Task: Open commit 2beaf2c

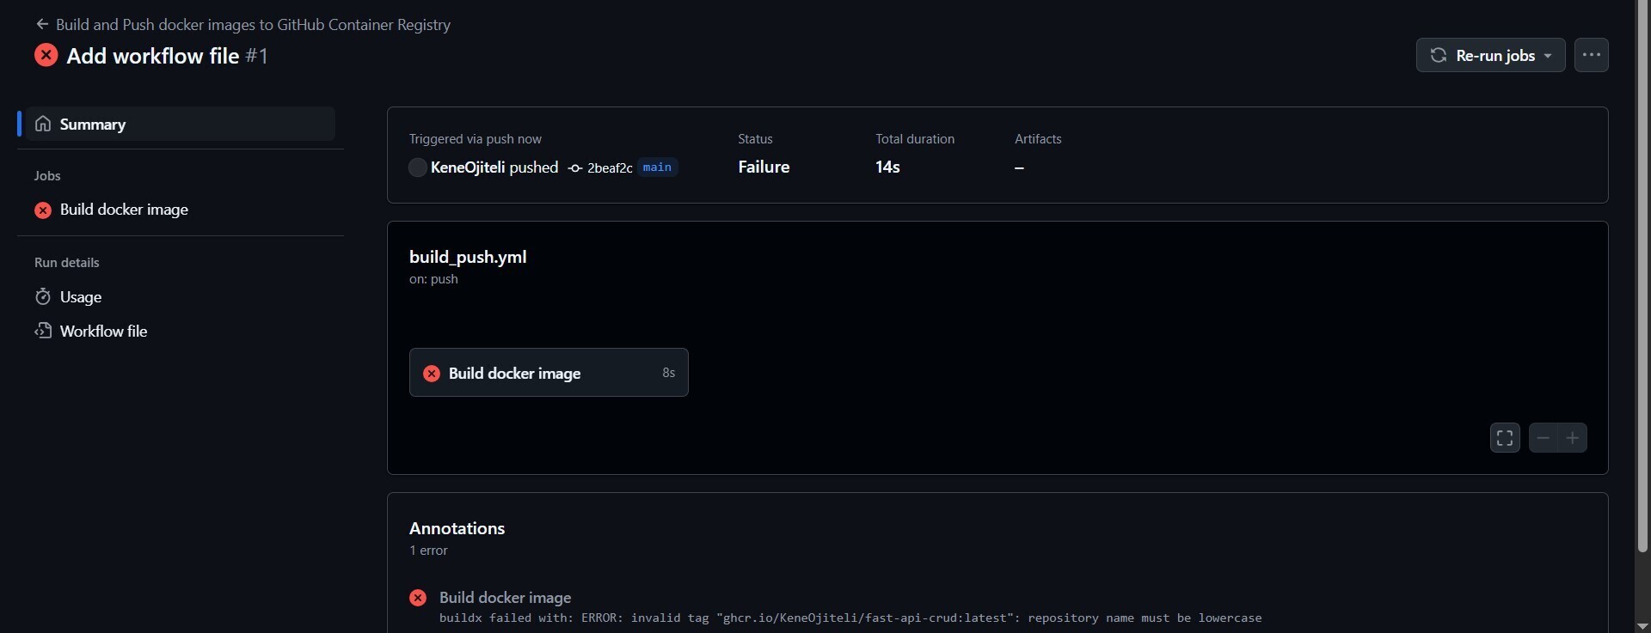Action: (610, 168)
